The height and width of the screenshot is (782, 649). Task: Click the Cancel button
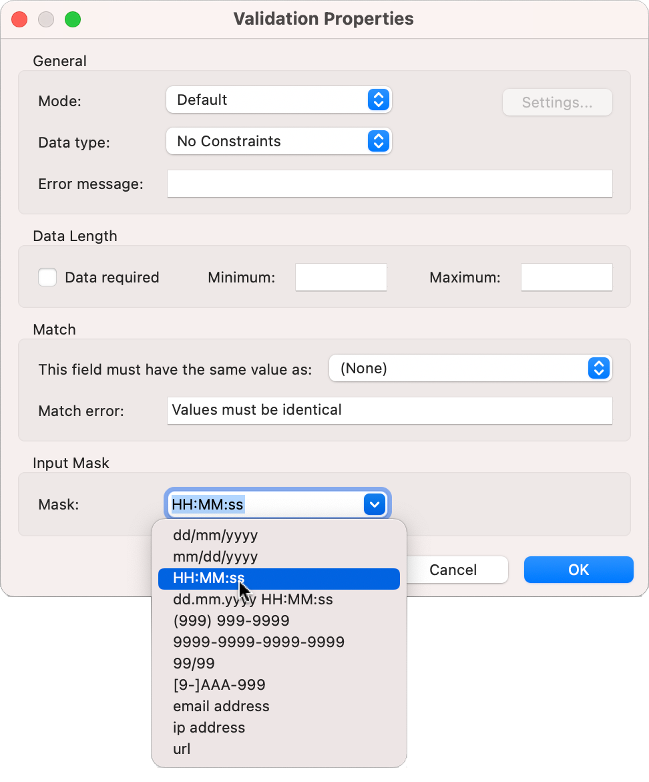pos(453,570)
